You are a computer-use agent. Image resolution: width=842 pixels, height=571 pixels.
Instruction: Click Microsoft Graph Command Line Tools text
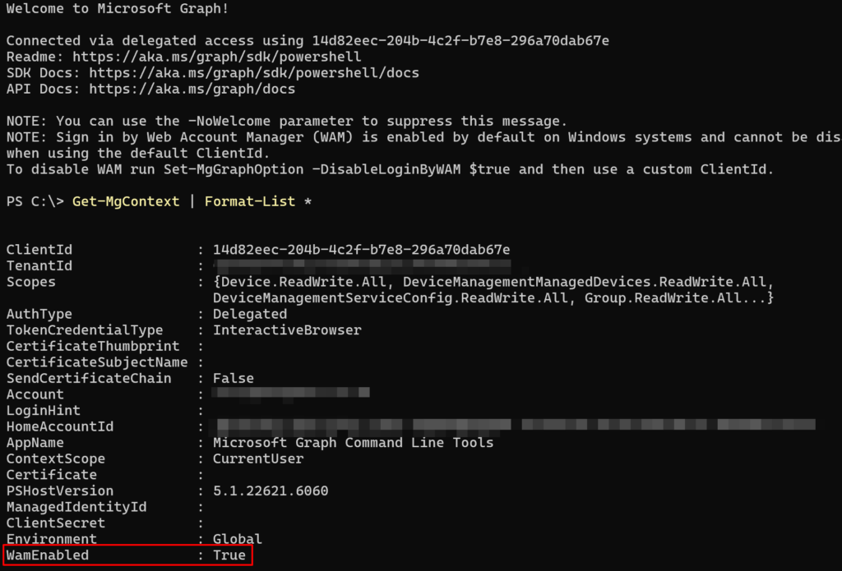[x=354, y=443]
